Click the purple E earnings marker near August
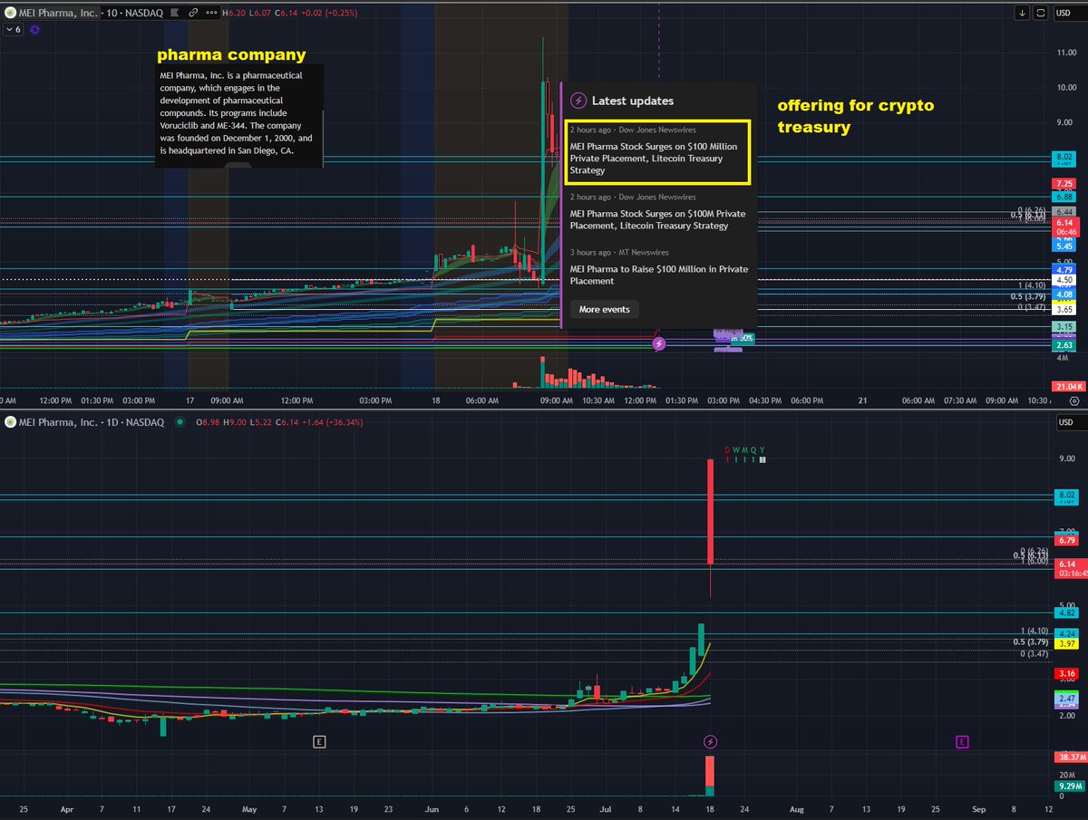The image size is (1088, 820). (x=962, y=741)
